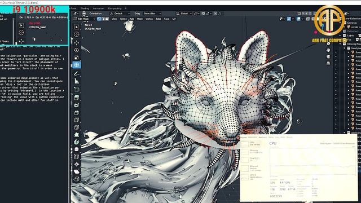Open the Edit Mode dropdown
The image size is (361, 203).
point(85,19)
